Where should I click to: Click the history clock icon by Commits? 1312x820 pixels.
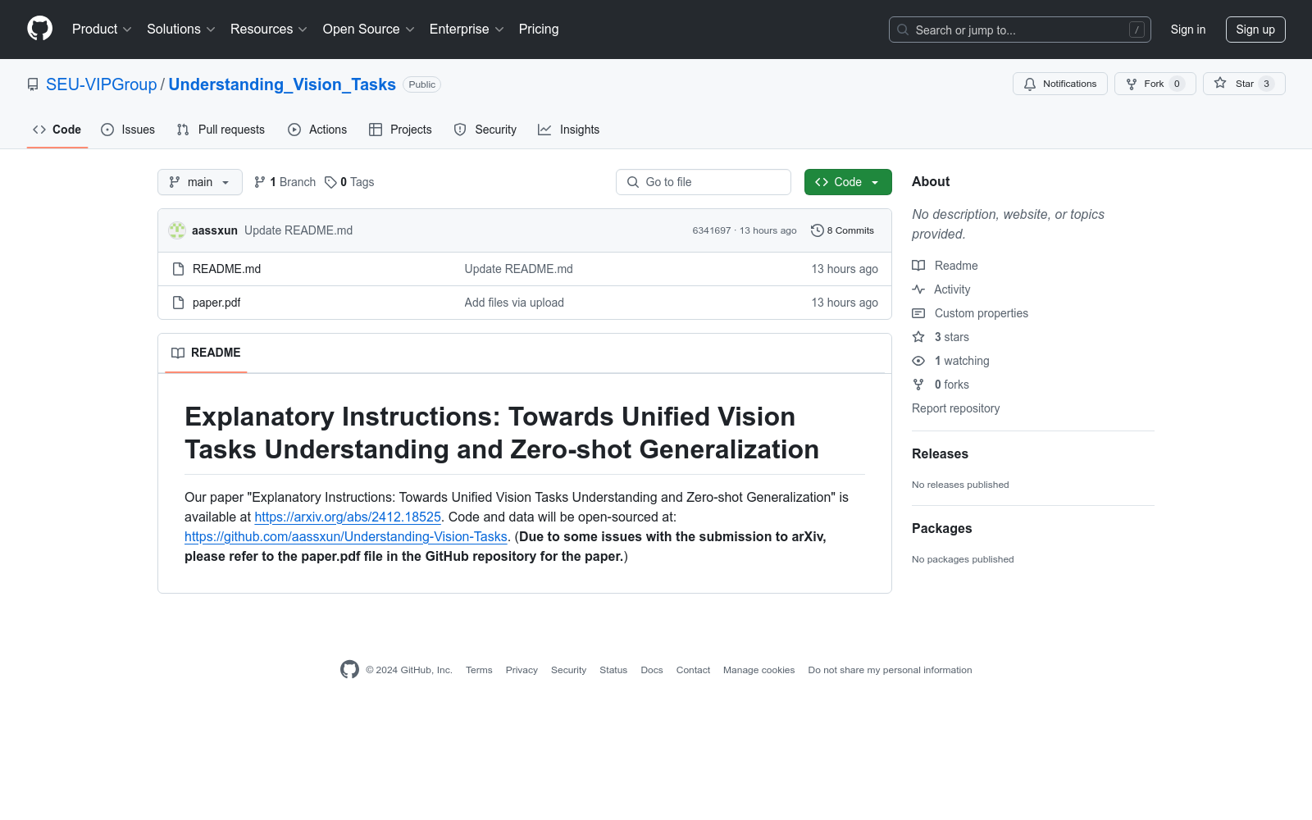click(817, 230)
